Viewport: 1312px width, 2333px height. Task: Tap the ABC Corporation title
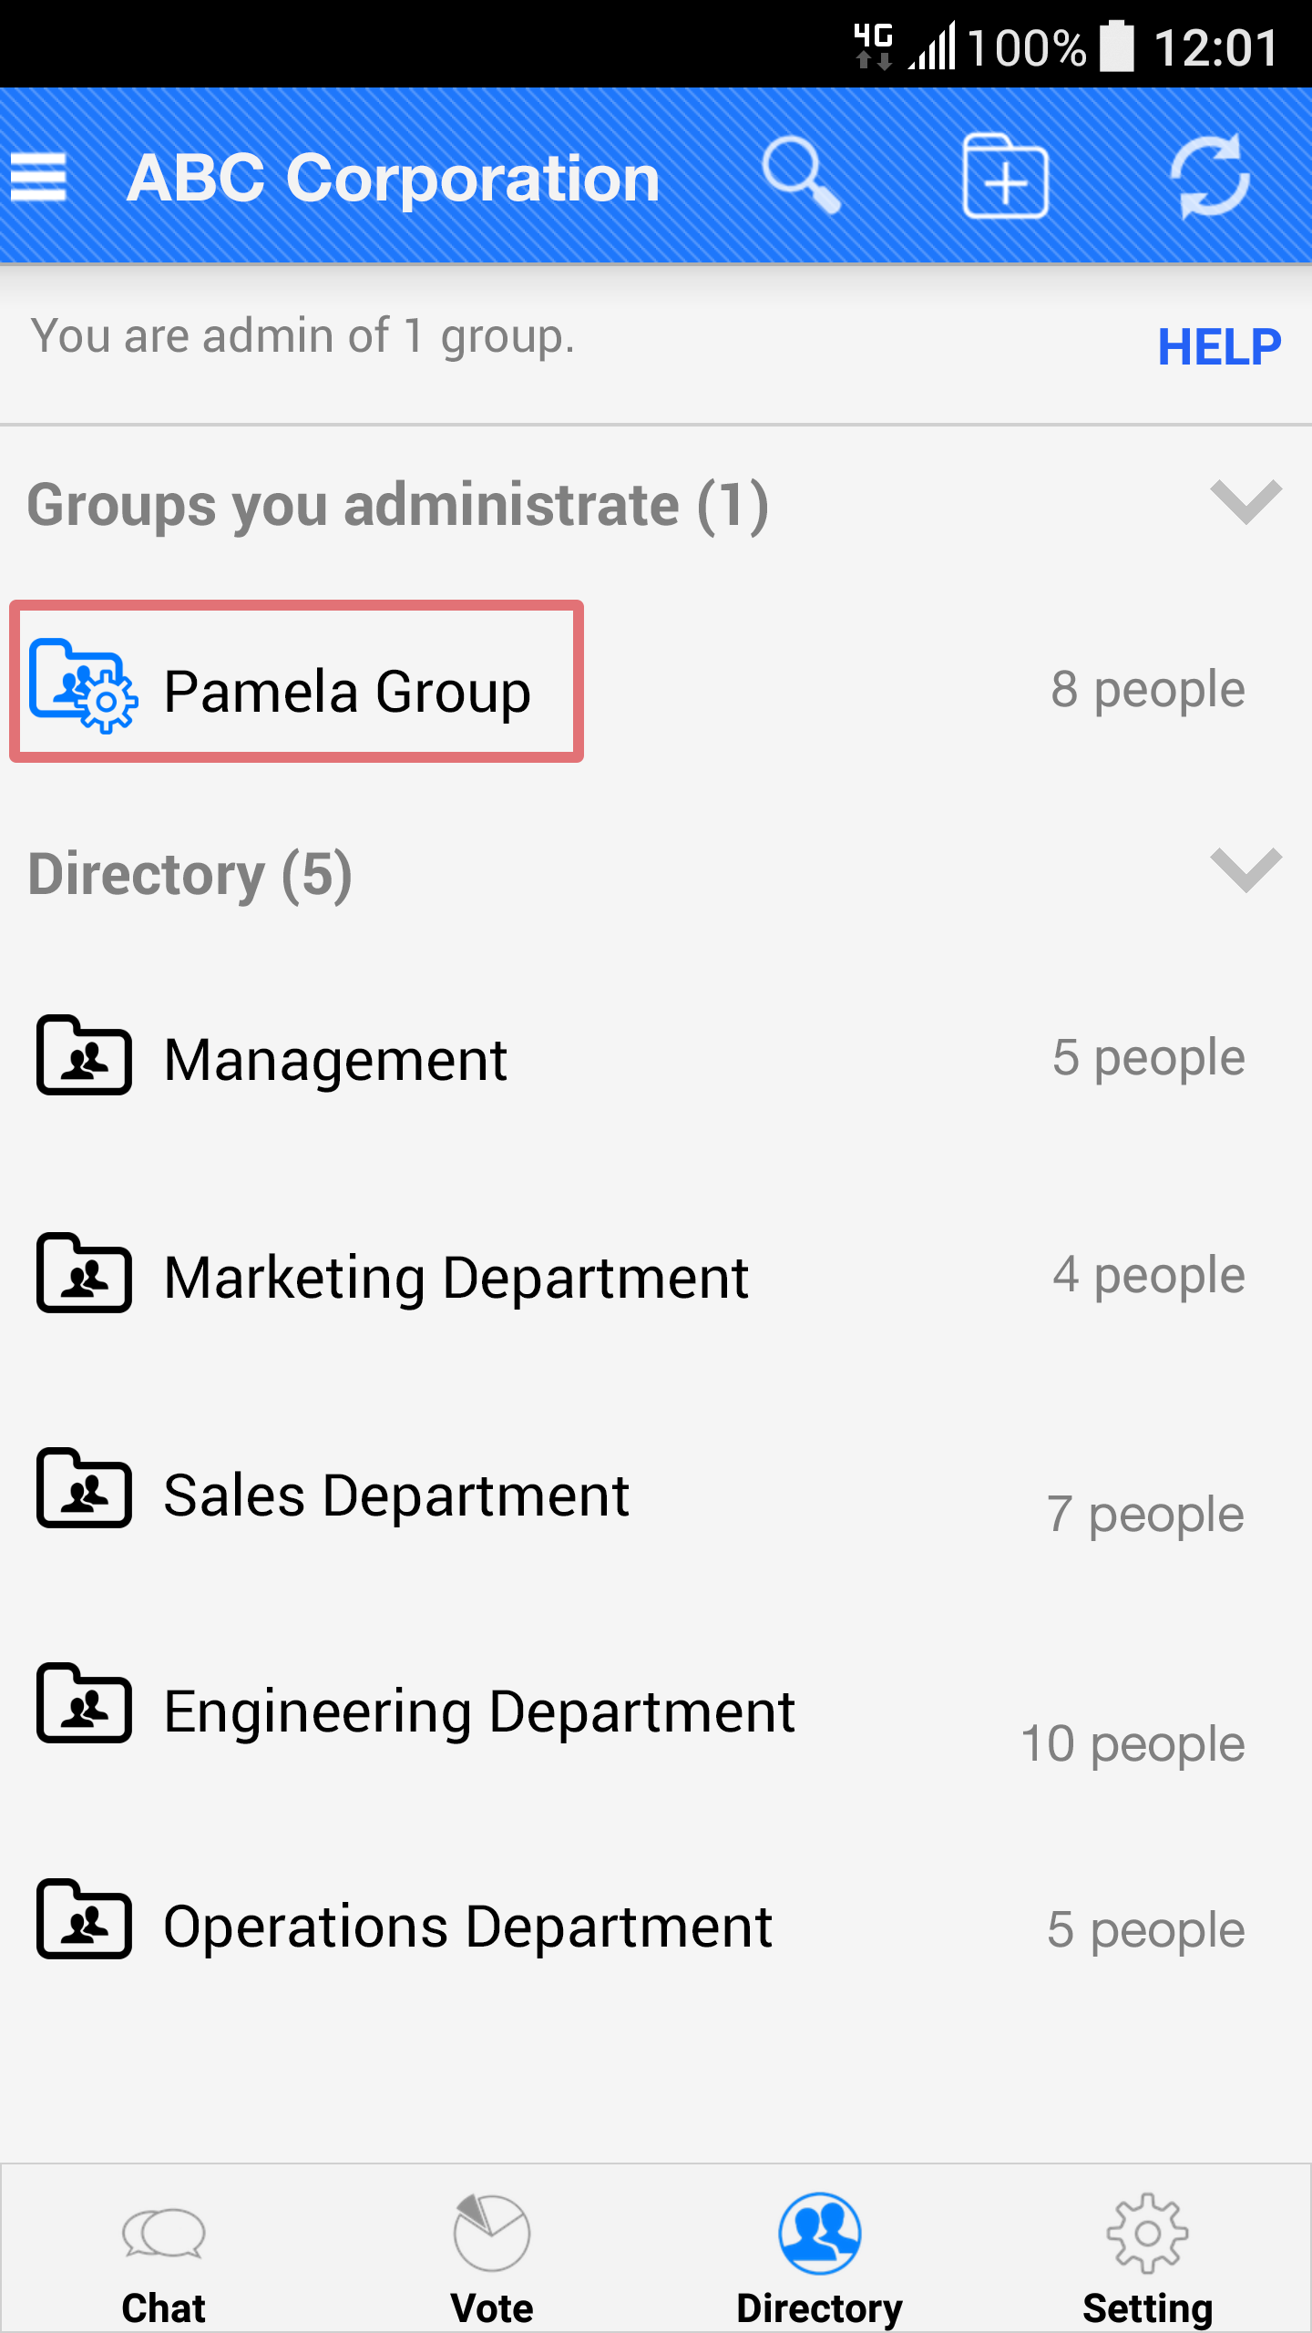click(x=394, y=179)
